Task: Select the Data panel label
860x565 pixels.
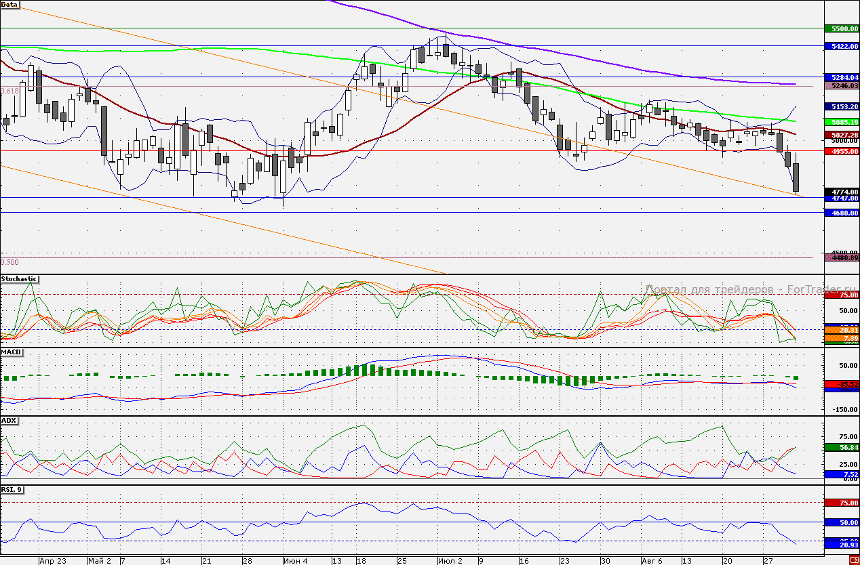Action: 10,4
